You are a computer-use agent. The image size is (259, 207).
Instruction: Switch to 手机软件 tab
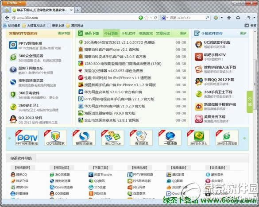pos(128,33)
